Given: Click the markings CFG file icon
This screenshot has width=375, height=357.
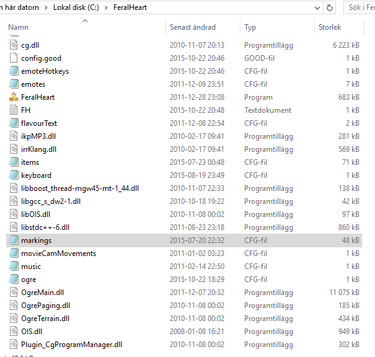Looking at the screenshot, I should click(x=14, y=240).
